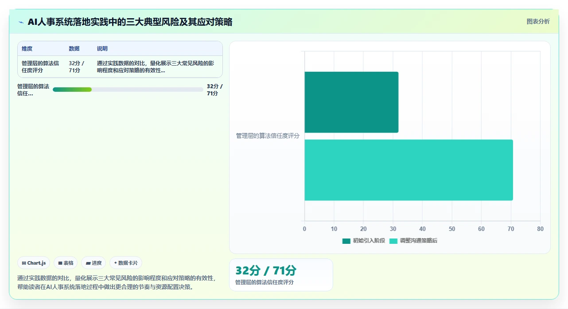Click the x-axis tick label 40
This screenshot has width=568, height=309.
pyautogui.click(x=422, y=229)
